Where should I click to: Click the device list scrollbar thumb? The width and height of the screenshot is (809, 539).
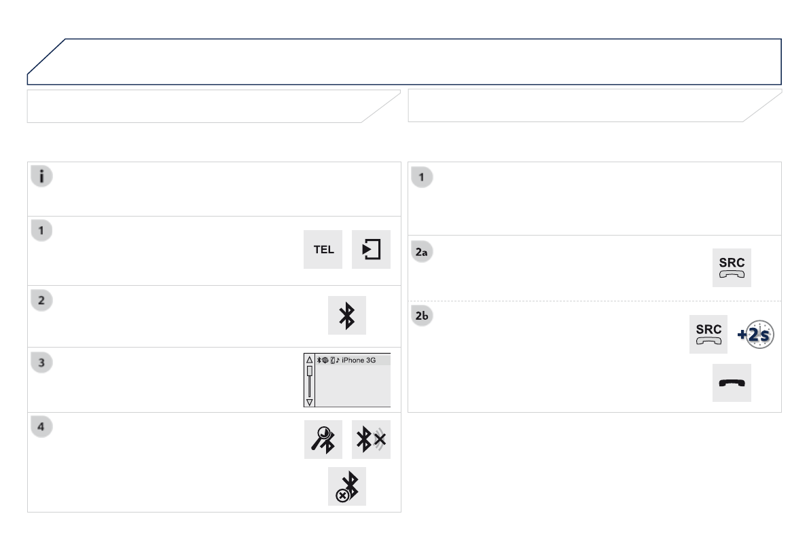click(309, 371)
